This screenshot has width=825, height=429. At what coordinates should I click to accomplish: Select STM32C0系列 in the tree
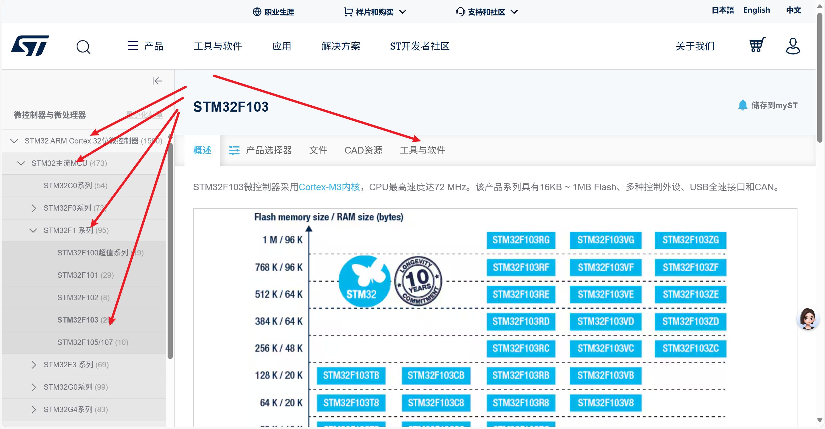(75, 186)
